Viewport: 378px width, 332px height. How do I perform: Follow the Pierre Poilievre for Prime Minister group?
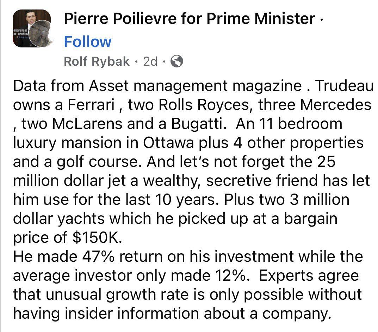click(87, 42)
